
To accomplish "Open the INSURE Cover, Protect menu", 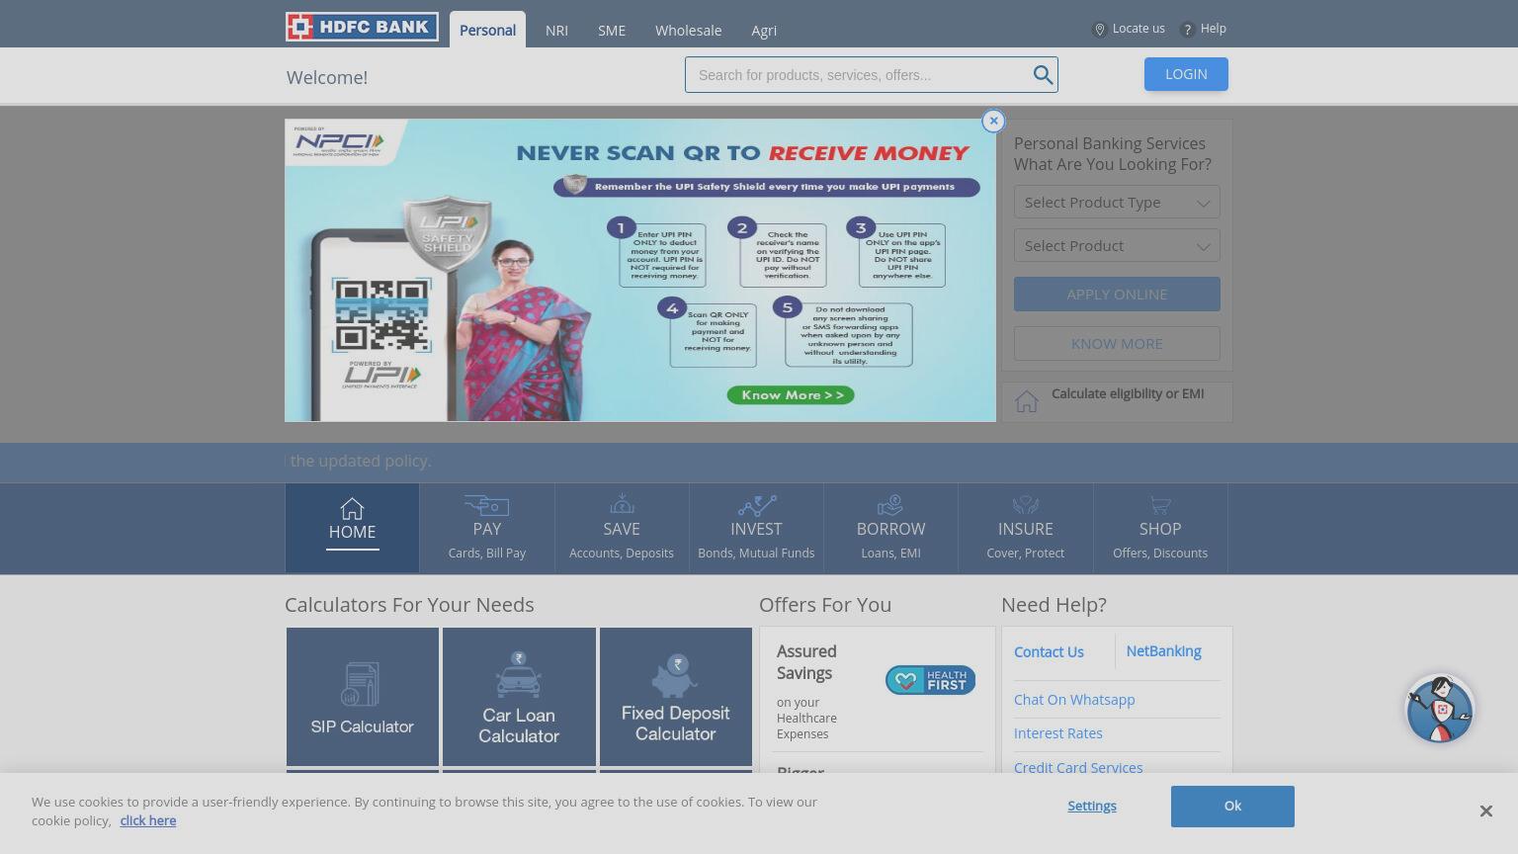I will [1026, 528].
